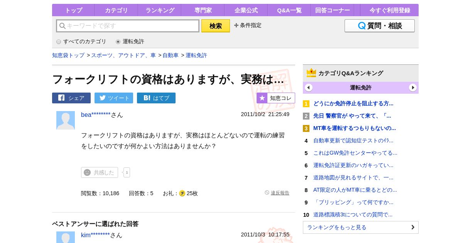
Task: Click the avatar of answerer kim********
Action: coord(66,237)
